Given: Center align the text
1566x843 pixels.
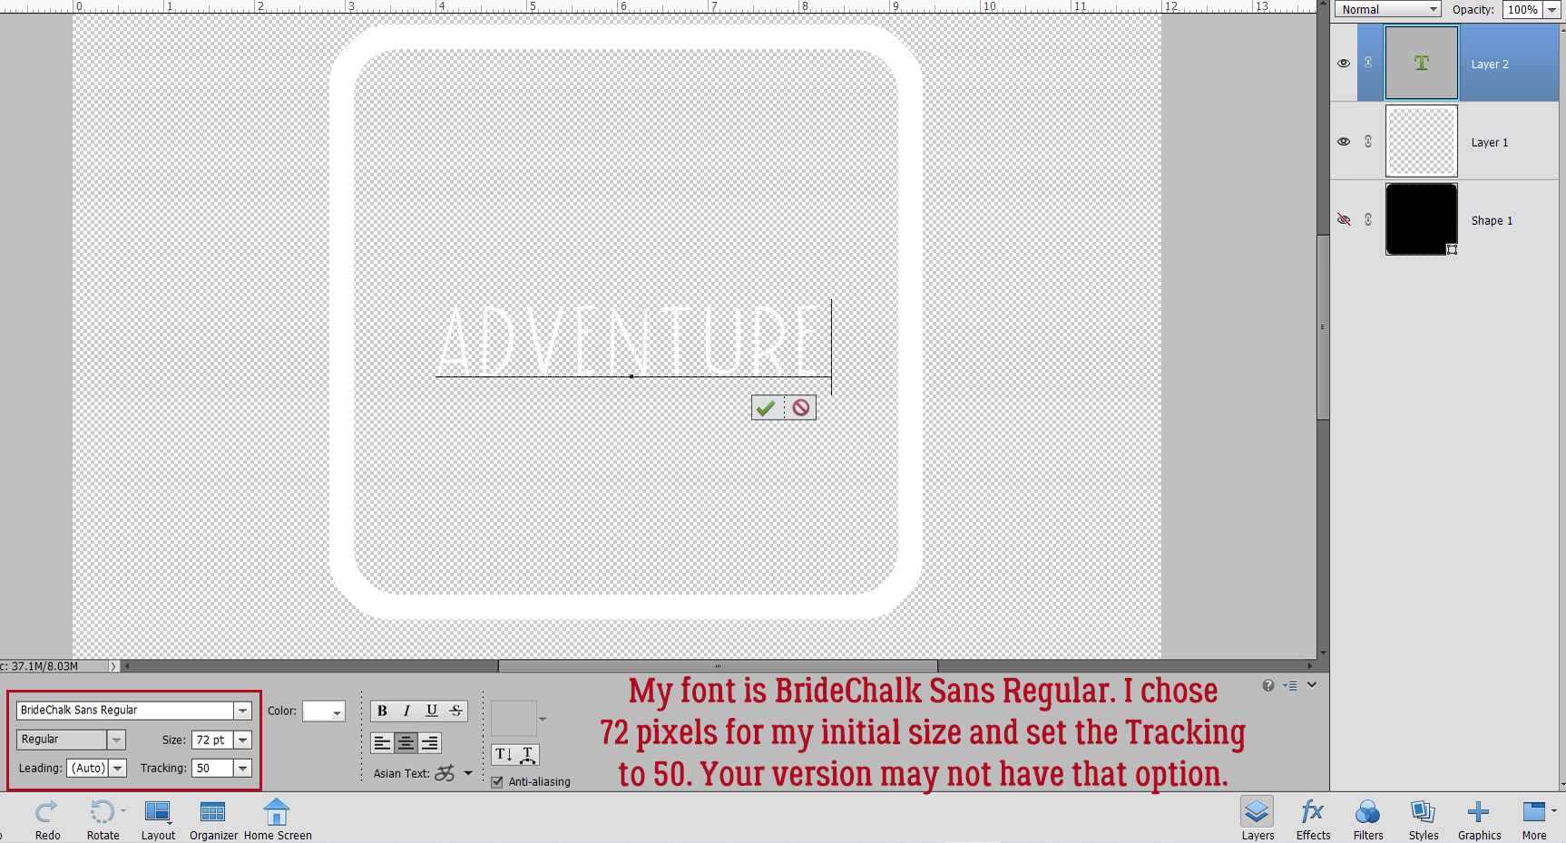Looking at the screenshot, I should (x=406, y=742).
